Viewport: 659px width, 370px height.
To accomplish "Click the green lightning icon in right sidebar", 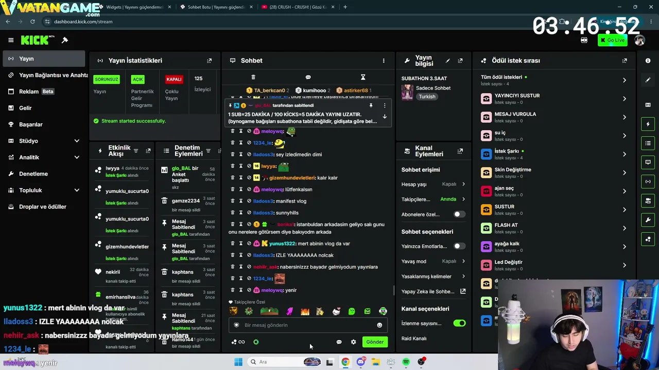I will point(648,124).
